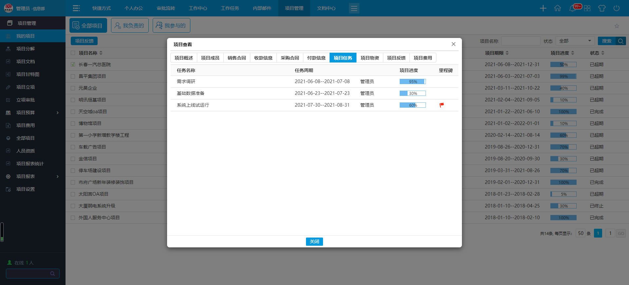
Task: Check the 长春一汽总医院 row checkbox
Action: [73, 64]
